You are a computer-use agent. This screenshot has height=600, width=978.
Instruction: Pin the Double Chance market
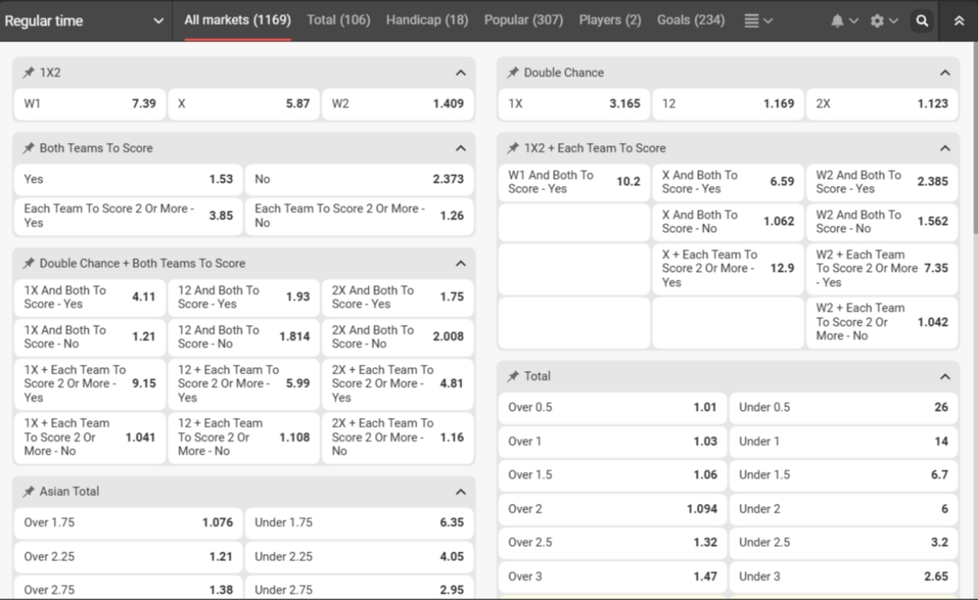pos(513,72)
